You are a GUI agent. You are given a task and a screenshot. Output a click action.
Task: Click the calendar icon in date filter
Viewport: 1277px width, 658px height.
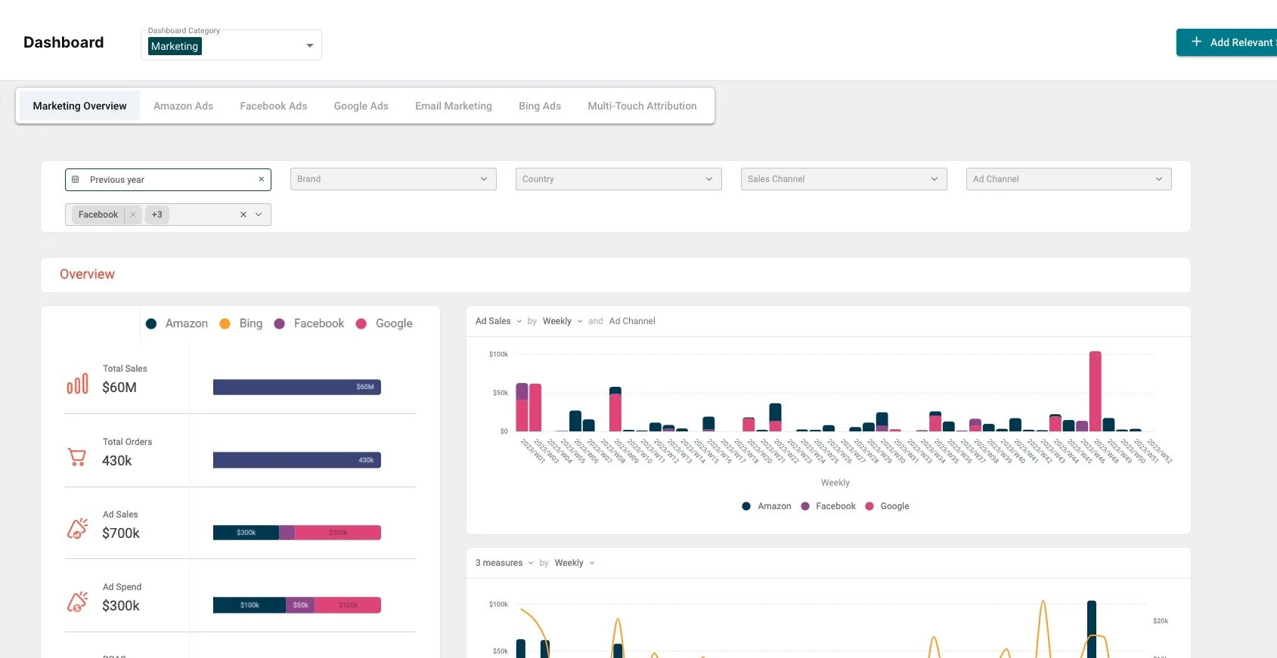coord(76,180)
